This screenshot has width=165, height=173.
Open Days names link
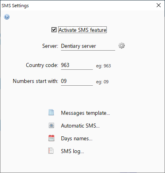(x=77, y=138)
